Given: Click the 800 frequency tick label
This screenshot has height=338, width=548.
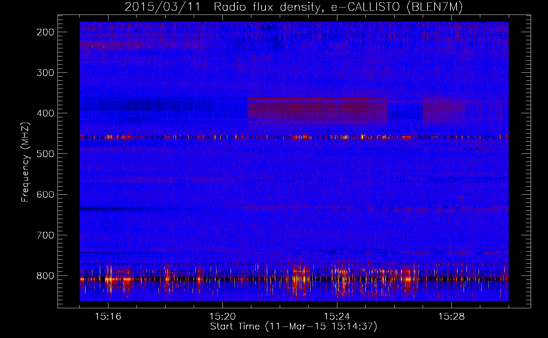Looking at the screenshot, I should click(x=45, y=276).
